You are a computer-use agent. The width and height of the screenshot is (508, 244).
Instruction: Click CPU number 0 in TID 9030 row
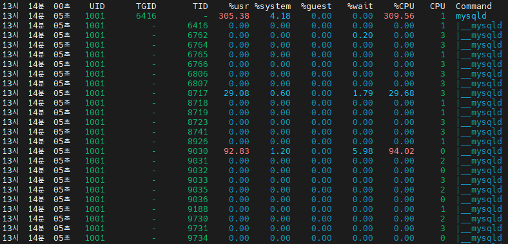click(442, 151)
